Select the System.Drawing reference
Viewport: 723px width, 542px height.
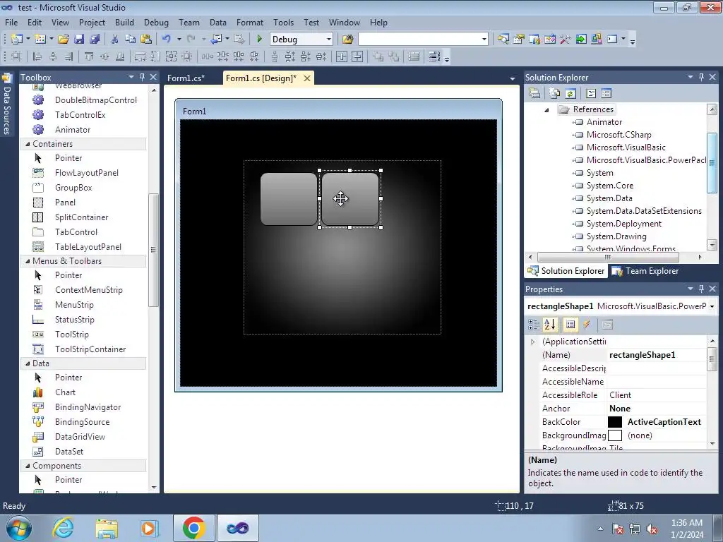click(616, 236)
